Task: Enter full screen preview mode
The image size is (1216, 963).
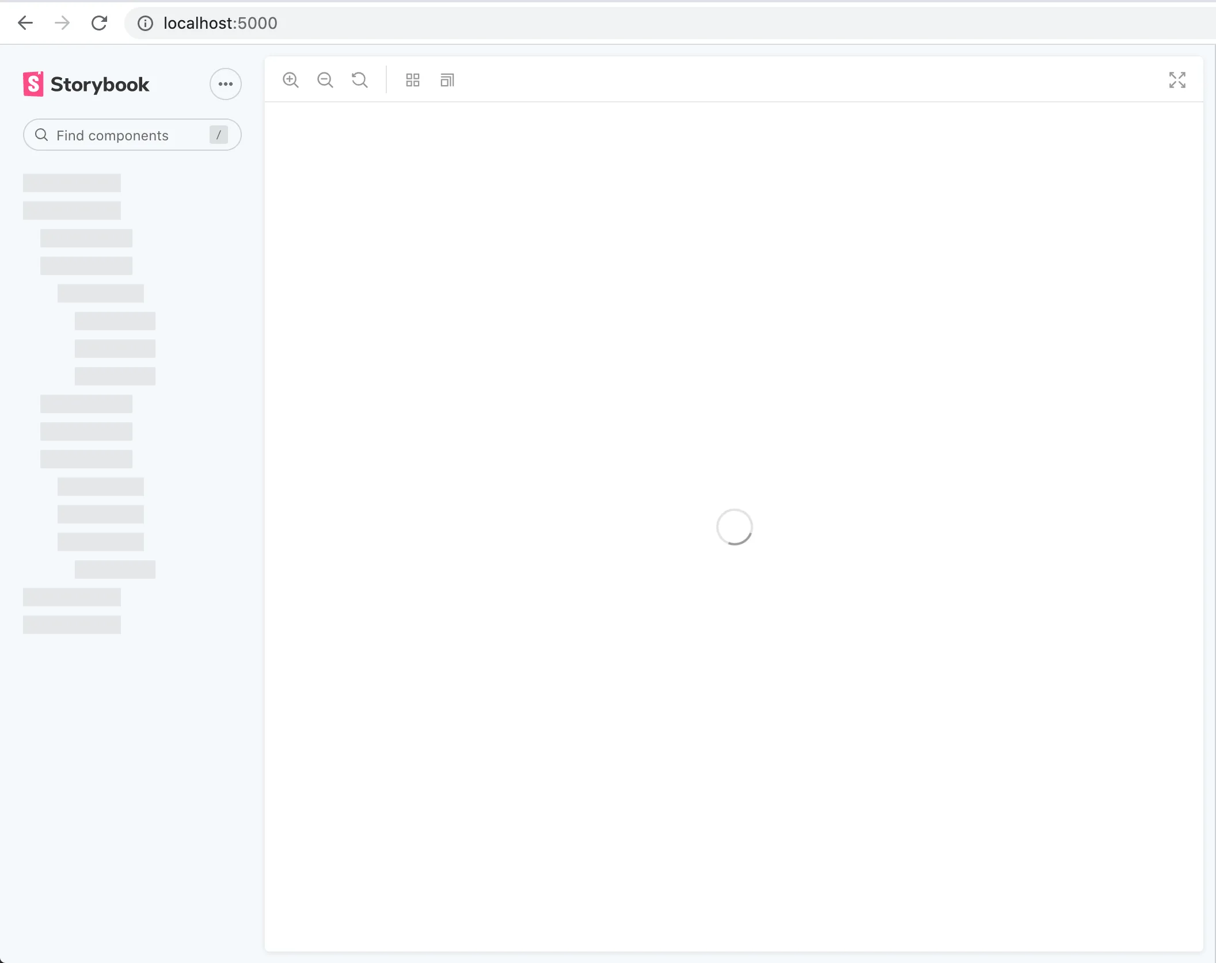Action: [x=1177, y=80]
